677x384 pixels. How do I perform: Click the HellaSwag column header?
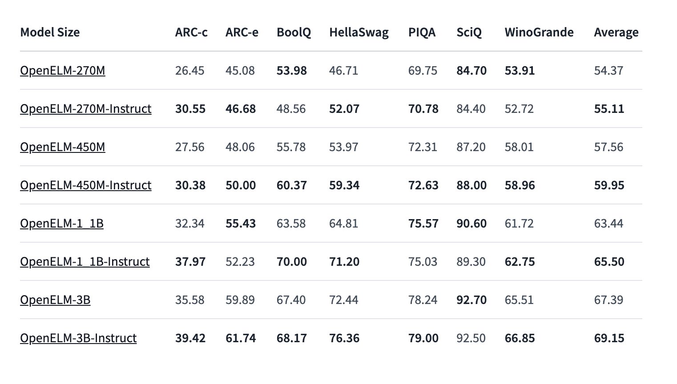coord(359,32)
